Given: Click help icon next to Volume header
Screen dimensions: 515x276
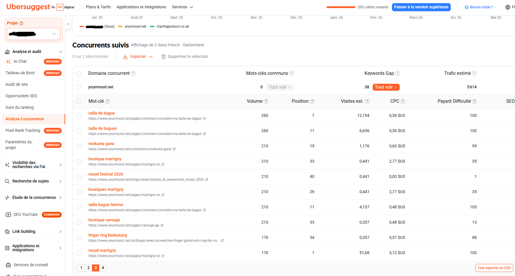Looking at the screenshot, I should 266,101.
